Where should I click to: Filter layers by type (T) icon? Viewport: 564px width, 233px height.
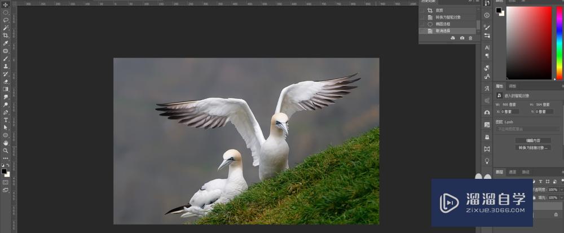click(541, 182)
